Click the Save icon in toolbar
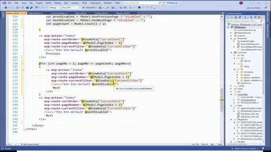Image resolution: width=271 pixels, height=152 pixels. [x=27, y=8]
